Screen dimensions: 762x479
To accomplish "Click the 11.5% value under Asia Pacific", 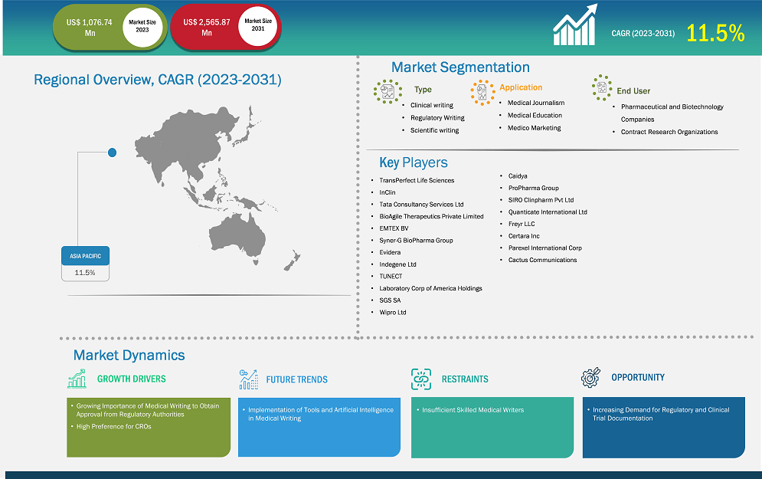I will point(85,272).
